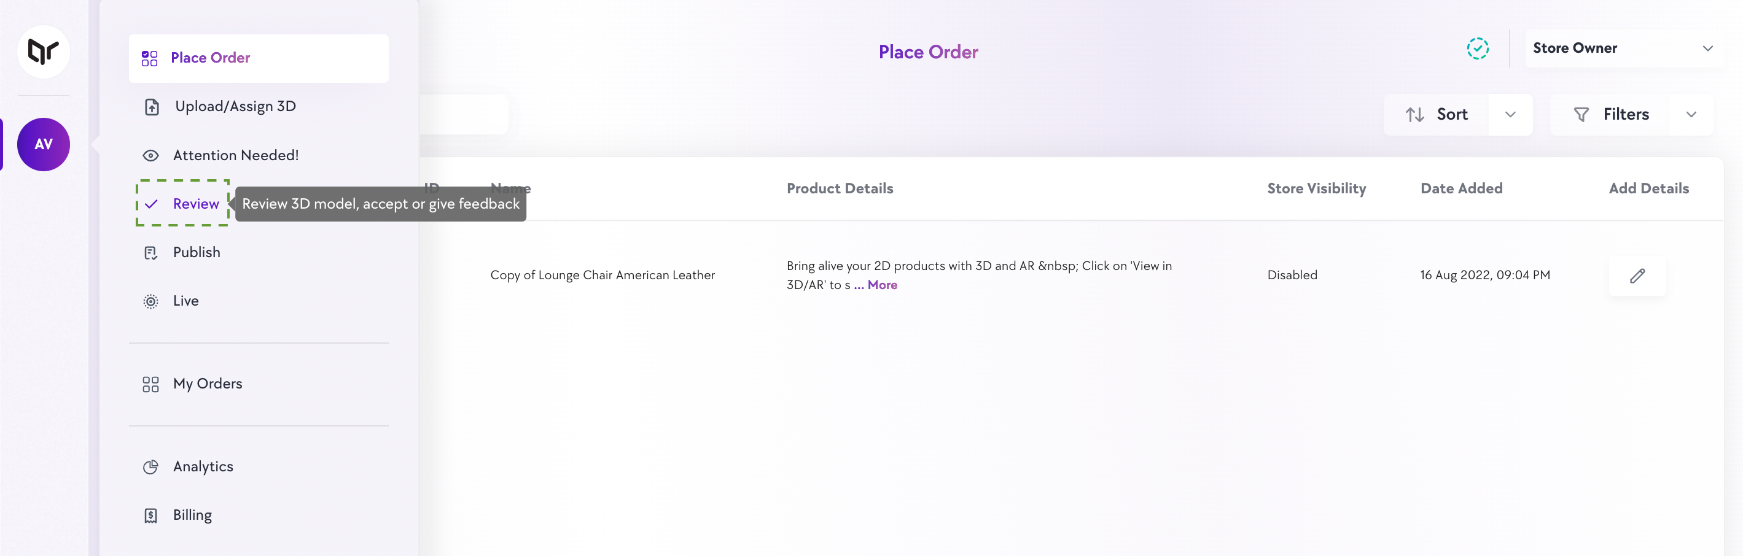Click the Live broadcast icon
The image size is (1743, 556).
pos(151,302)
